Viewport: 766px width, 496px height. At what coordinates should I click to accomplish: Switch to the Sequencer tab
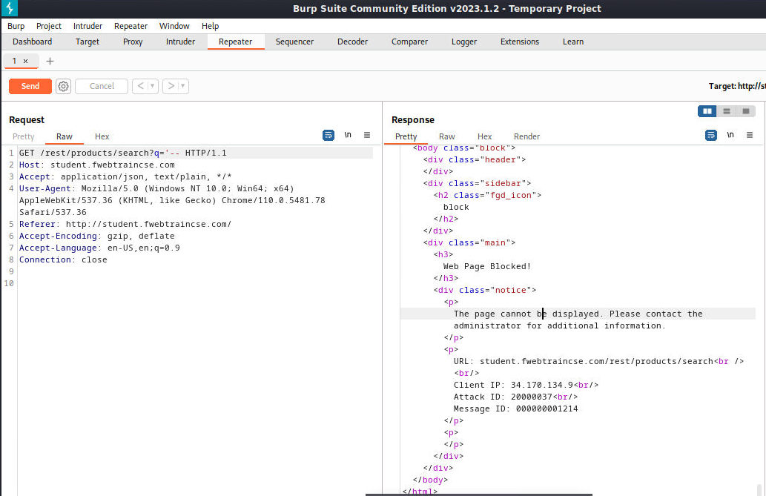[x=294, y=42]
